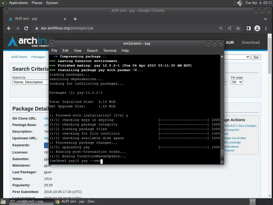The height and width of the screenshot is (205, 273).
Task: Click the Arch Linux logo
Action: click(x=28, y=41)
